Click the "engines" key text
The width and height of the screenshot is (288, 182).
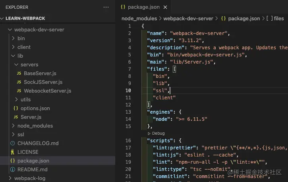point(160,112)
